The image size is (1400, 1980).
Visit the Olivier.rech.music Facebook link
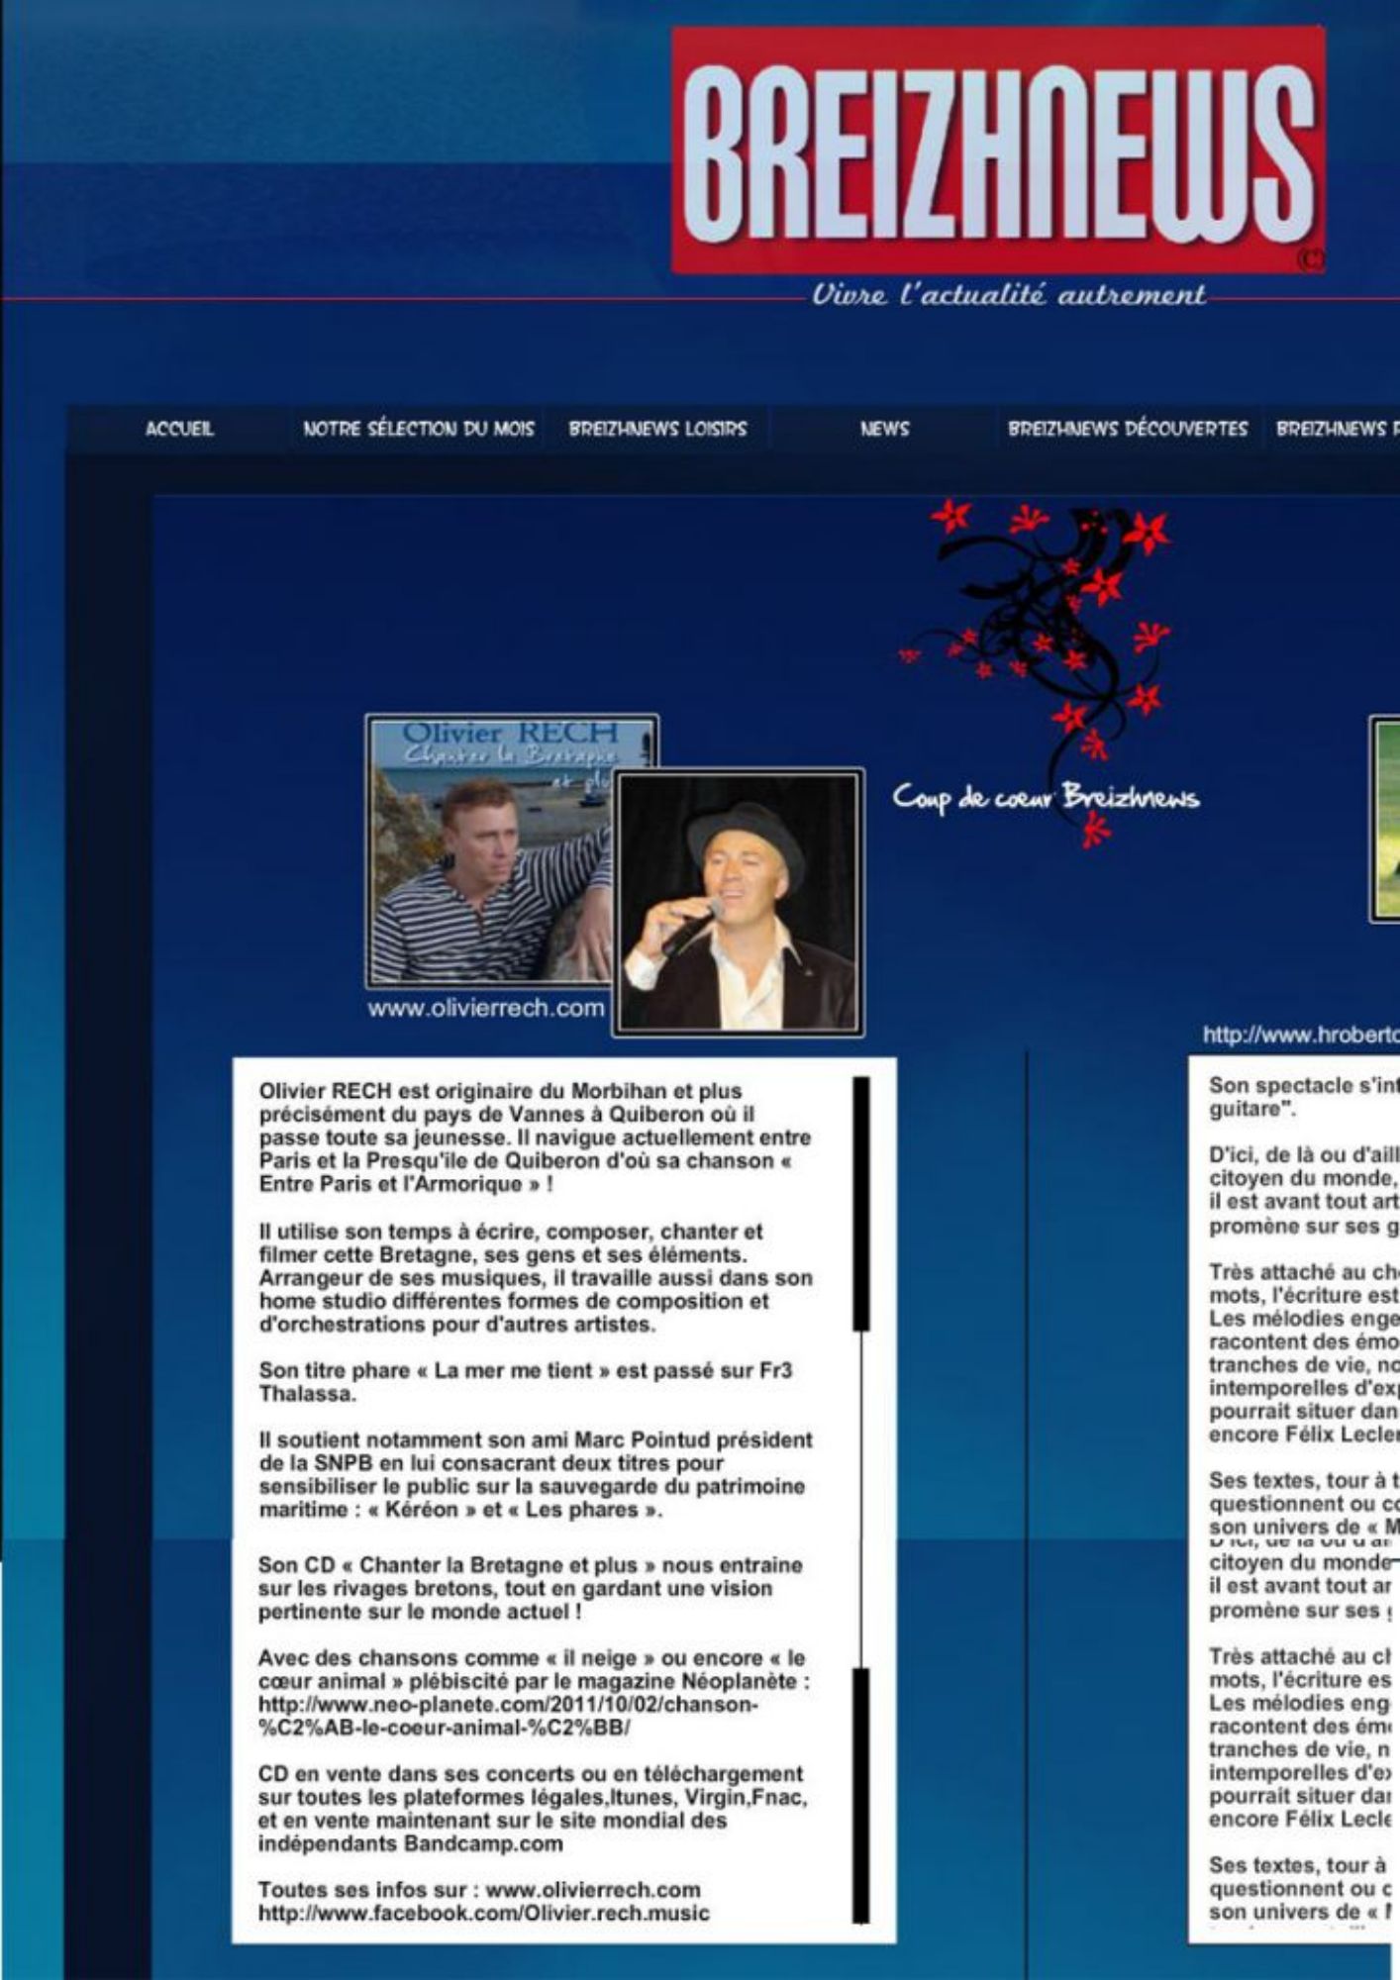click(483, 1913)
